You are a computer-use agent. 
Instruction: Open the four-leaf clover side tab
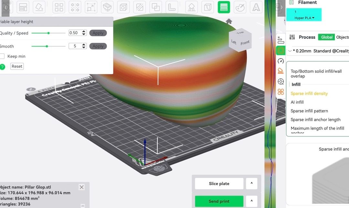click(x=281, y=92)
